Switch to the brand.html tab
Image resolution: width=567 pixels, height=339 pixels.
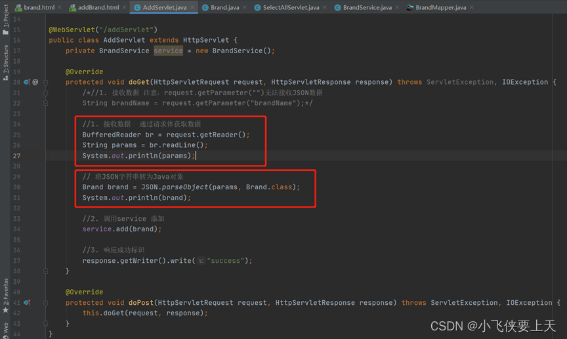pyautogui.click(x=39, y=7)
